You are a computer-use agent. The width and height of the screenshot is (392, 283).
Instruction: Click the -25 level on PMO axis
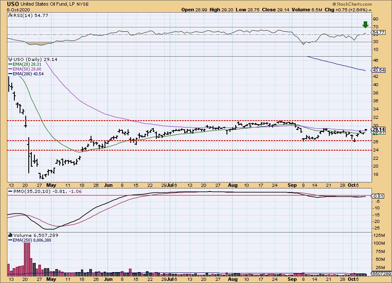coord(376,228)
